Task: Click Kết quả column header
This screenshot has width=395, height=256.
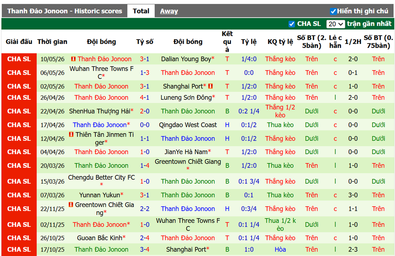Action: coord(227,42)
